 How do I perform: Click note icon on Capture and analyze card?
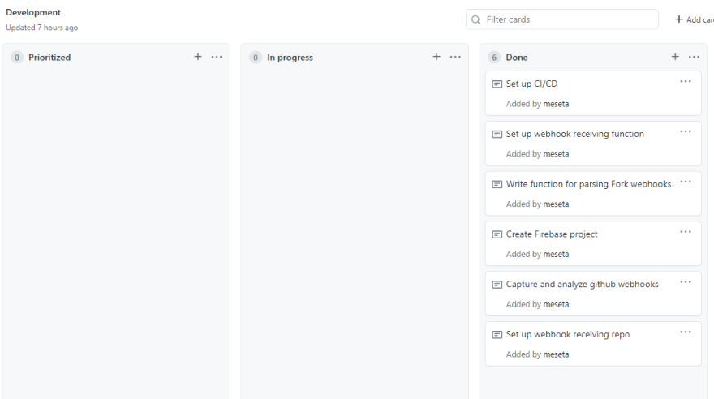pyautogui.click(x=497, y=285)
